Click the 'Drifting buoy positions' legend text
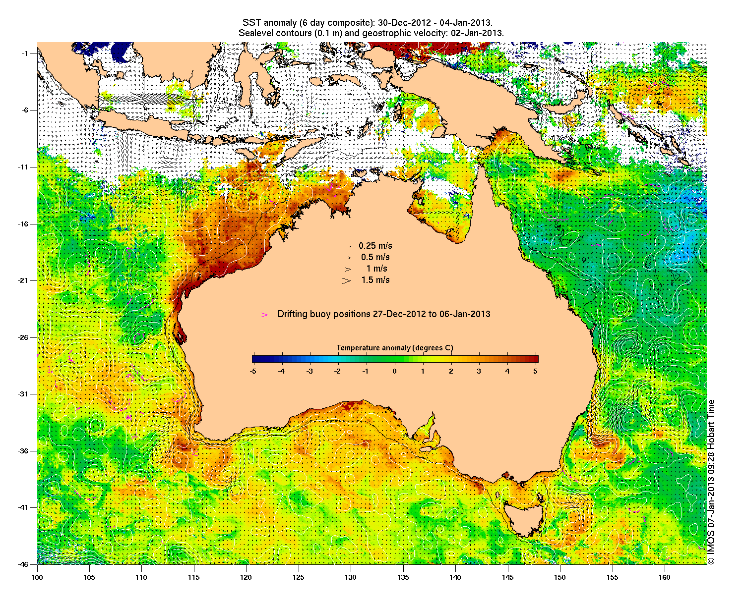The width and height of the screenshot is (744, 607). [x=384, y=314]
